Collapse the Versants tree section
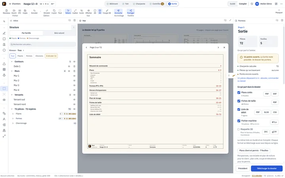Image resolution: width=285 pixels, height=178 pixels. coord(12,95)
